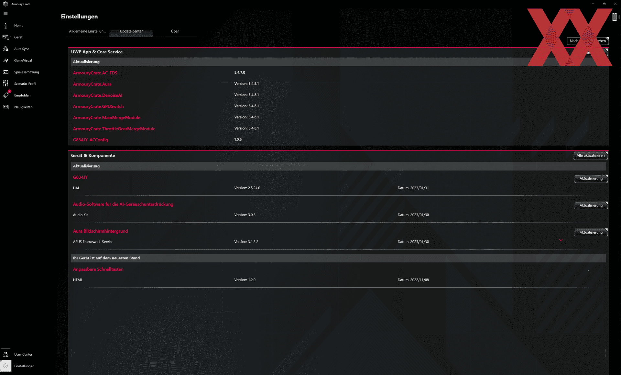Update the G834JY HAL component
Image resolution: width=621 pixels, height=375 pixels.
tap(591, 179)
